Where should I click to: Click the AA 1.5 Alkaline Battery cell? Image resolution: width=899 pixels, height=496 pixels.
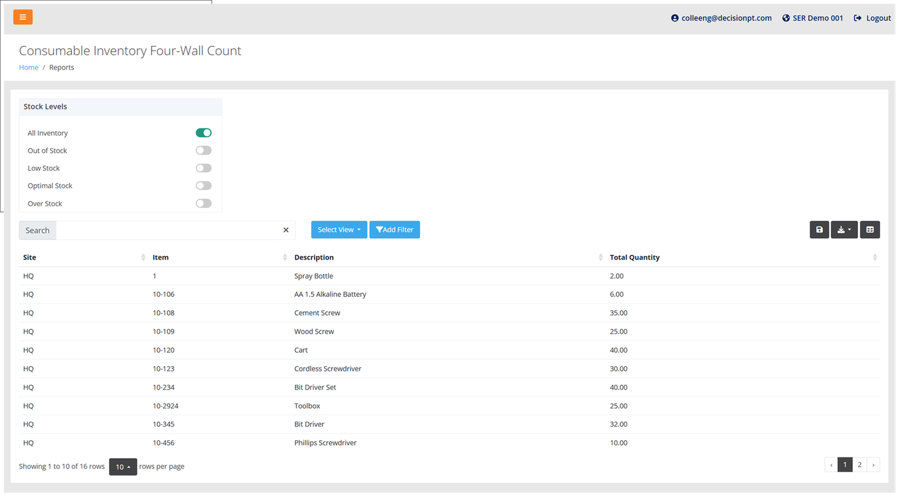[x=330, y=295]
